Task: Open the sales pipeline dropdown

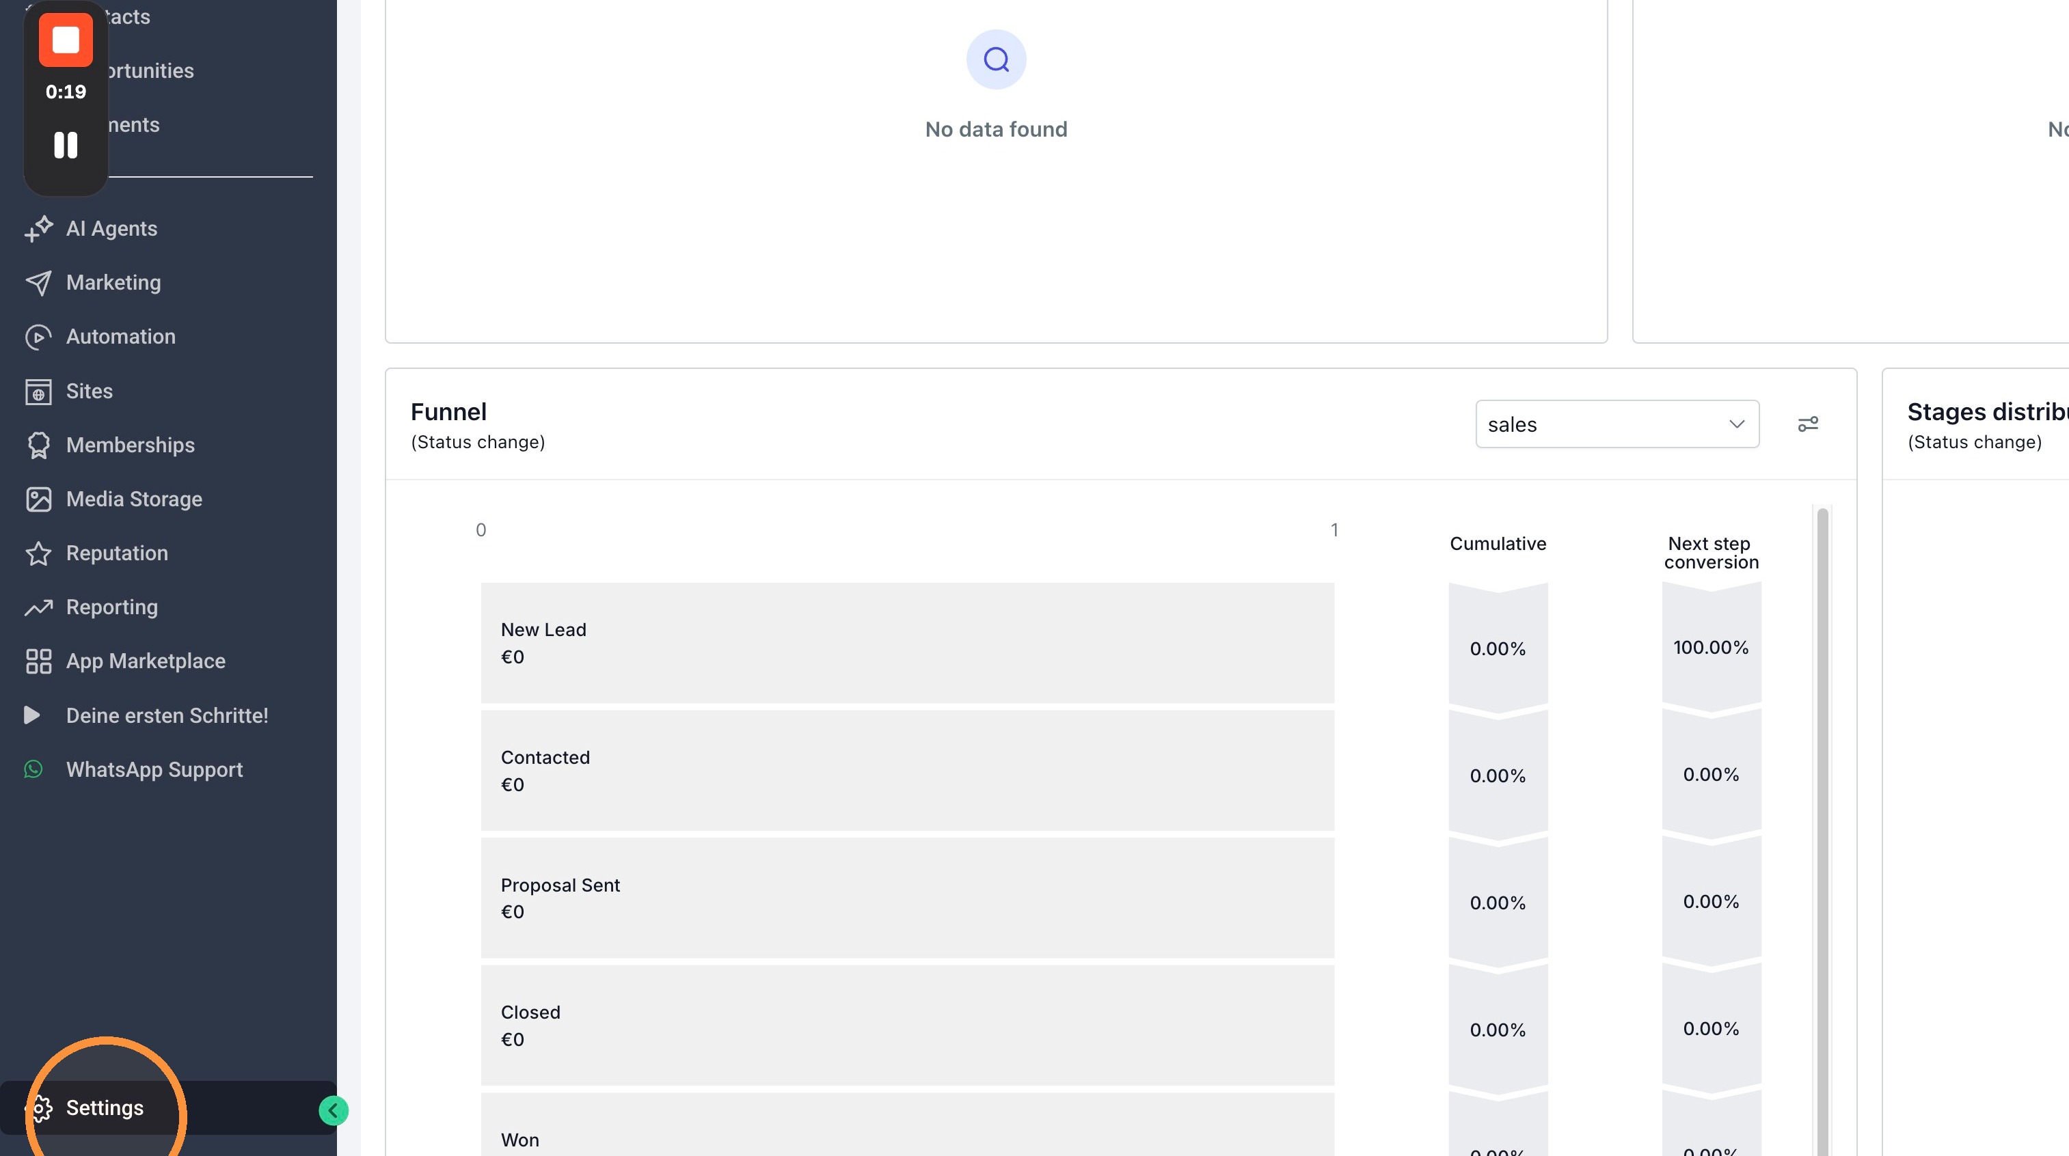Action: (1617, 424)
